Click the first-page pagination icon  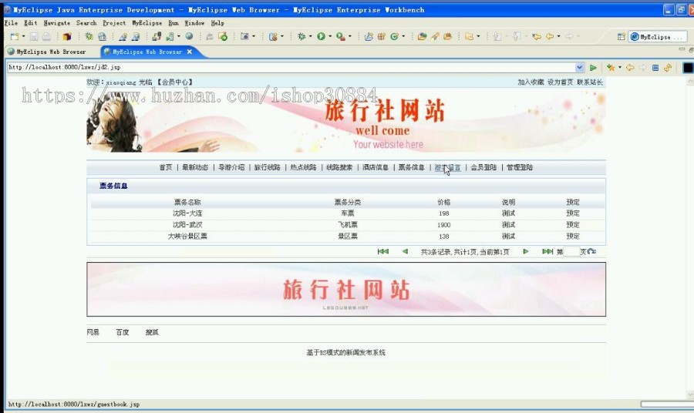click(382, 251)
